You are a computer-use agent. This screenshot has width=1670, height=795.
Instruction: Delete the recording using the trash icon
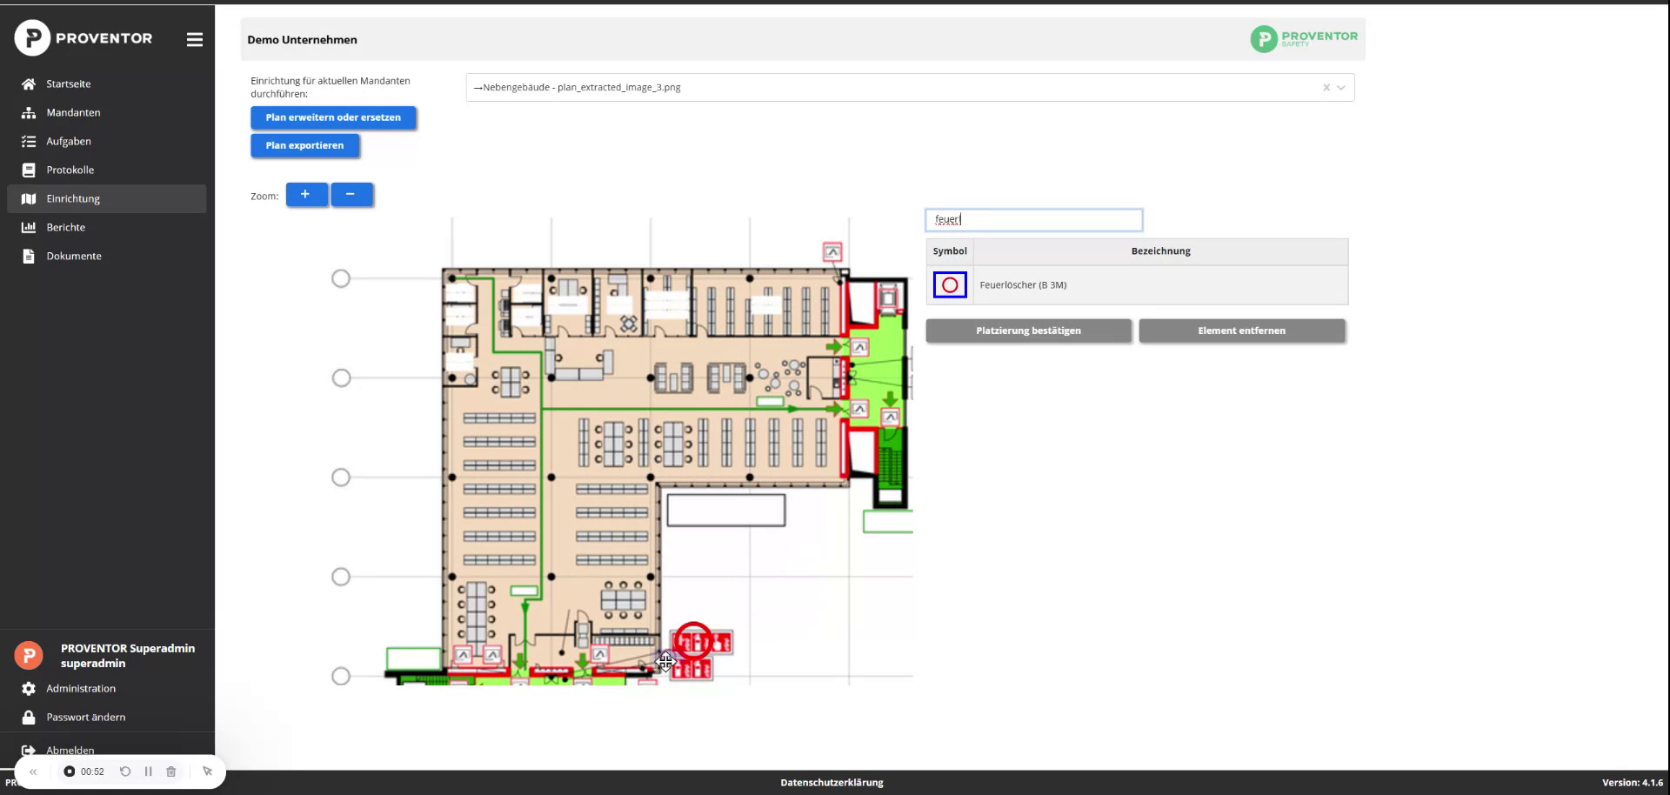171,771
